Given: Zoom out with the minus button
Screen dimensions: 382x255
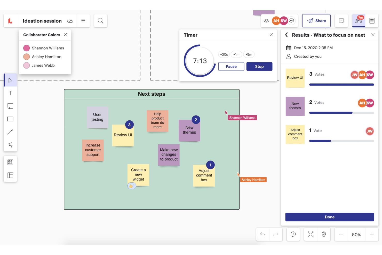Looking at the screenshot, I should click(x=341, y=234).
